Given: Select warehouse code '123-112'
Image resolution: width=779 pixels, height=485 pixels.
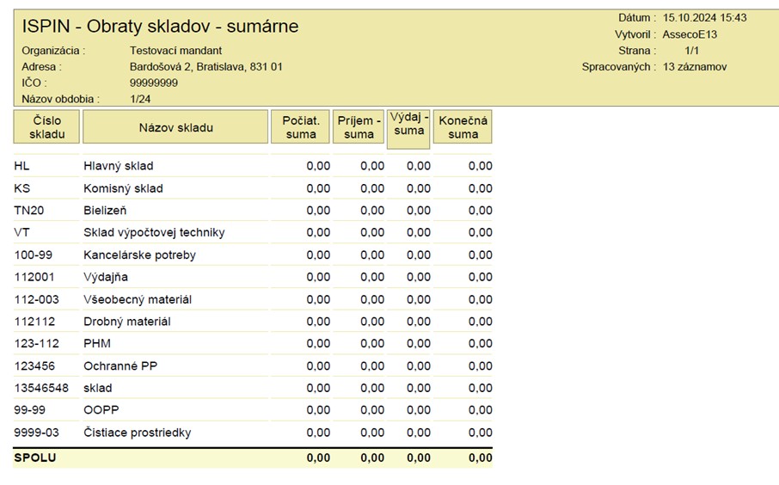Looking at the screenshot, I should pyautogui.click(x=36, y=344).
